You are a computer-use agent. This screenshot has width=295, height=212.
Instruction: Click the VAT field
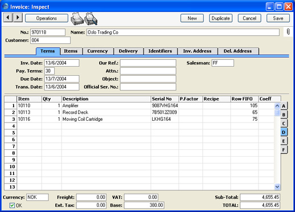tap(141, 197)
